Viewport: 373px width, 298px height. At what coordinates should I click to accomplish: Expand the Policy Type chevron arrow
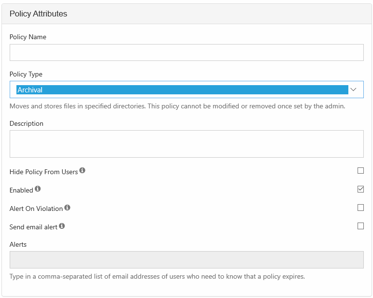(x=353, y=89)
